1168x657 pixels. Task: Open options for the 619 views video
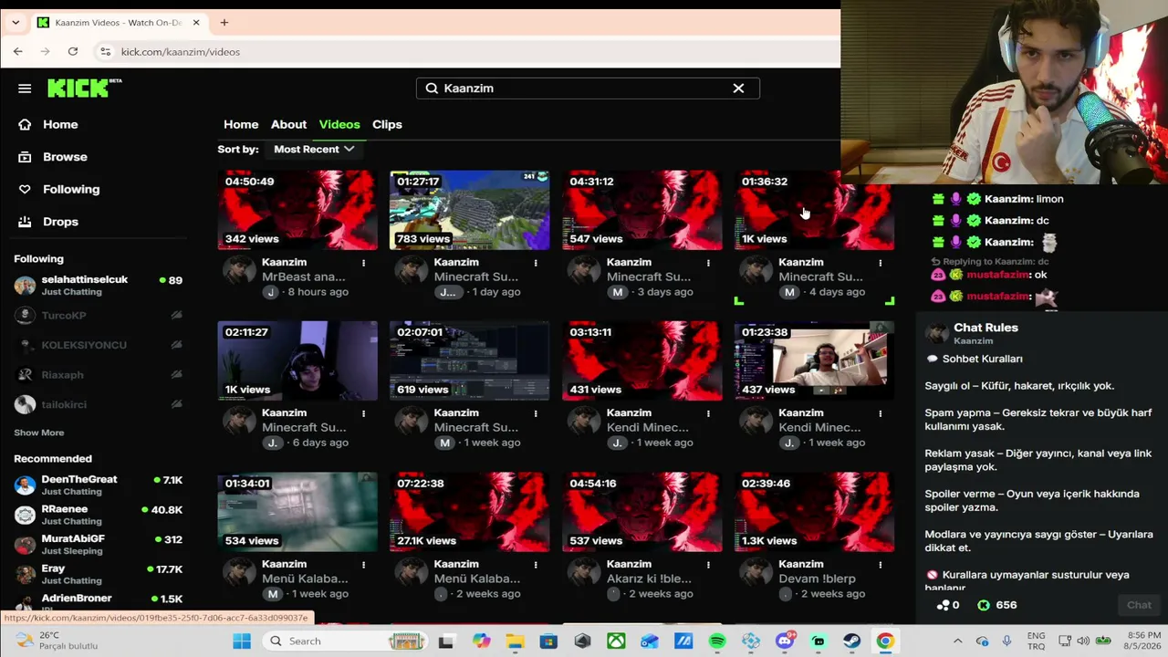pyautogui.click(x=536, y=413)
